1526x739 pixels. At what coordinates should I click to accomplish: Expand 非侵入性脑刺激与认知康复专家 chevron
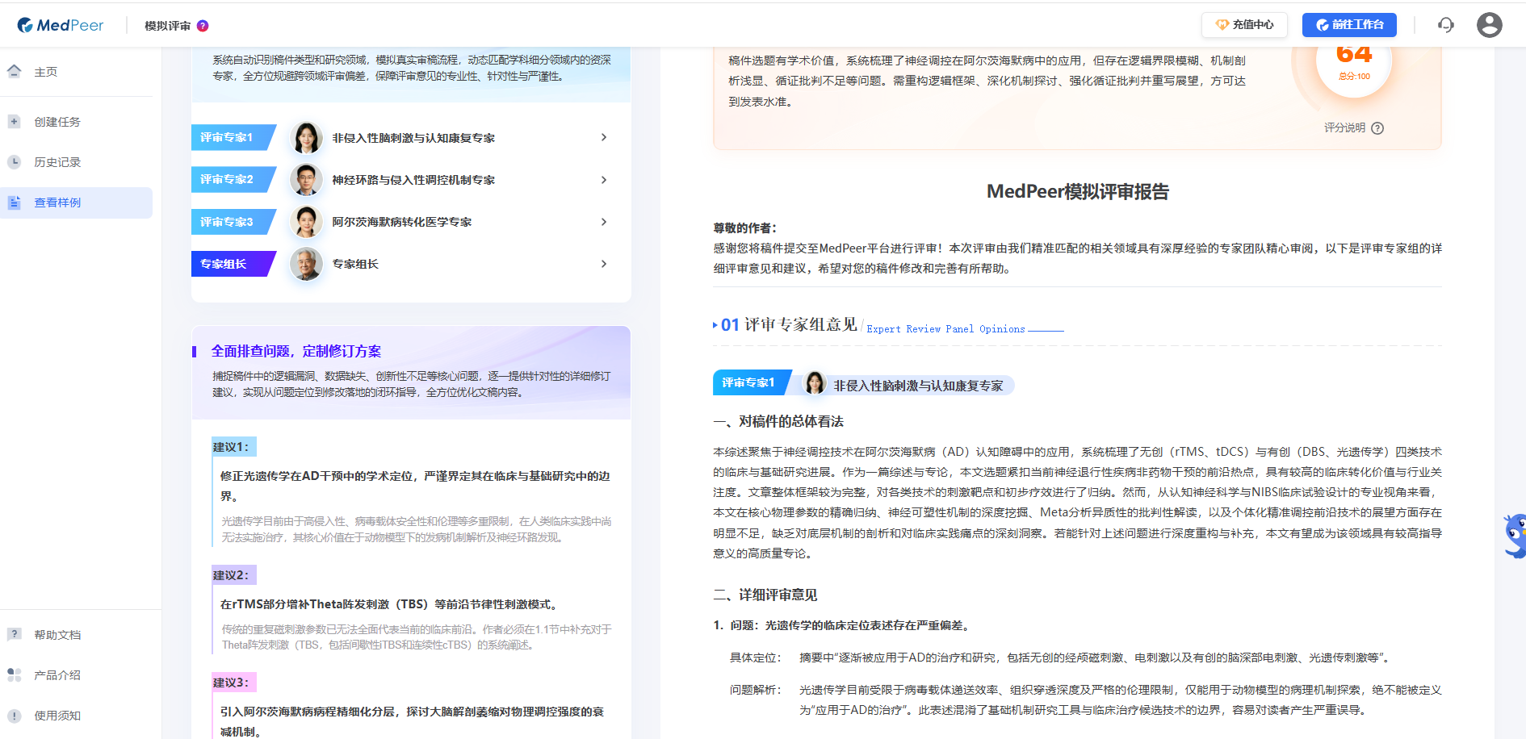point(604,138)
